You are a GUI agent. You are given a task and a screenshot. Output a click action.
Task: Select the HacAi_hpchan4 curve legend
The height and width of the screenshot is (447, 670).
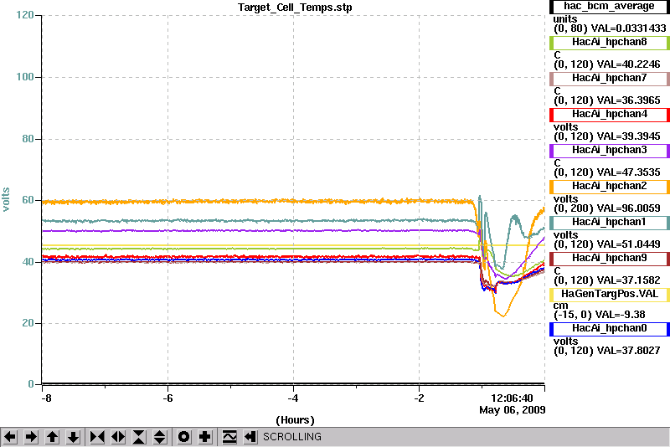(610, 114)
